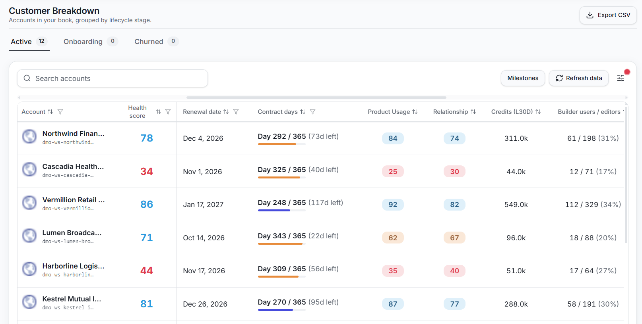The image size is (642, 324).
Task: Open the Health score filter funnel
Action: click(168, 112)
